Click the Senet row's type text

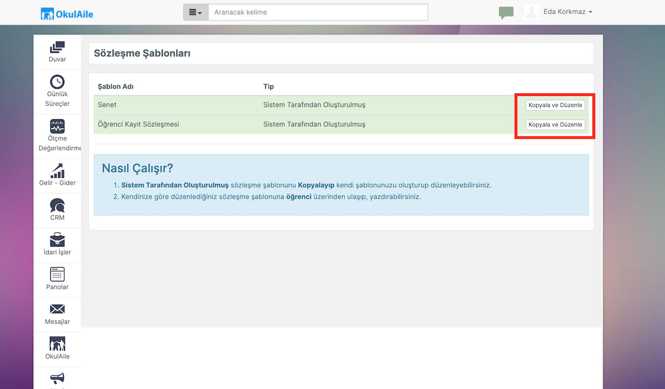point(314,105)
